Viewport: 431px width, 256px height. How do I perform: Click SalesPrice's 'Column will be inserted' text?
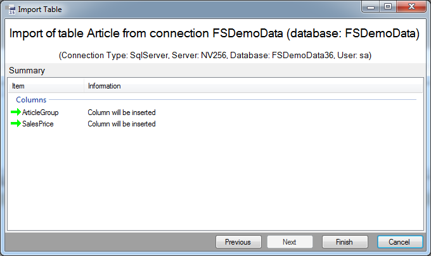coord(122,124)
